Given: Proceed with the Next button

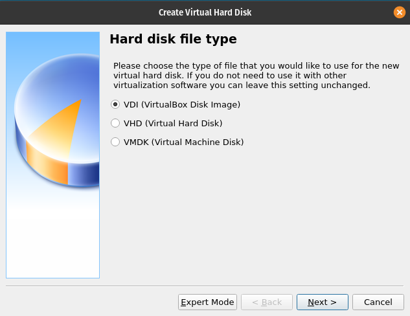Looking at the screenshot, I should (x=322, y=302).
